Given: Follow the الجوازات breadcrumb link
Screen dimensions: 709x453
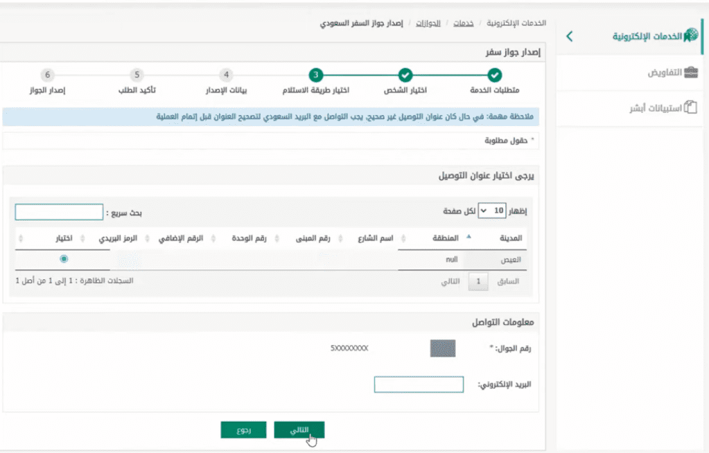Looking at the screenshot, I should pyautogui.click(x=428, y=23).
